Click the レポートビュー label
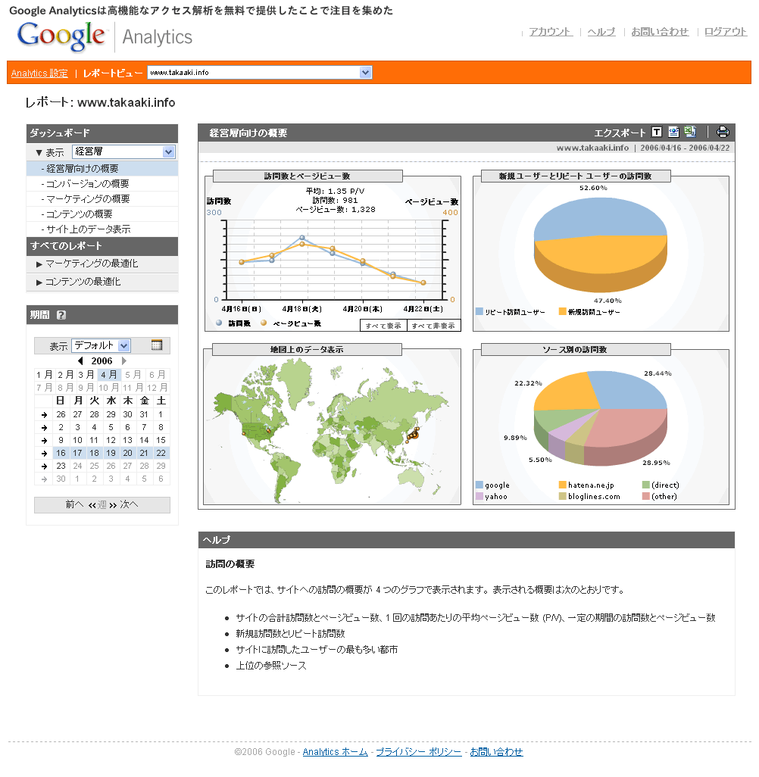The height and width of the screenshot is (777, 759). 113,73
